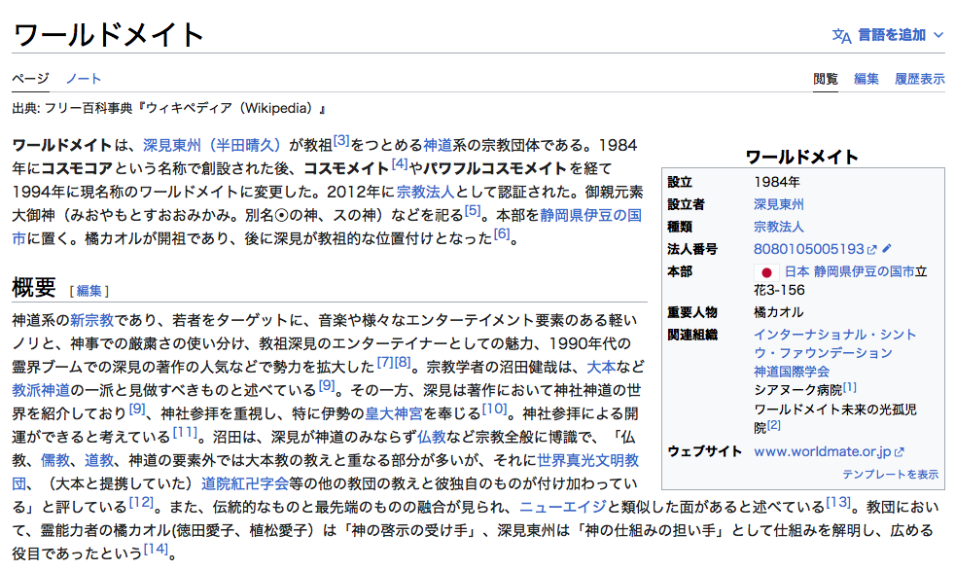This screenshot has width=955, height=570.
Task: Click 橘カオル in 重要人物 row
Action: coord(778,312)
